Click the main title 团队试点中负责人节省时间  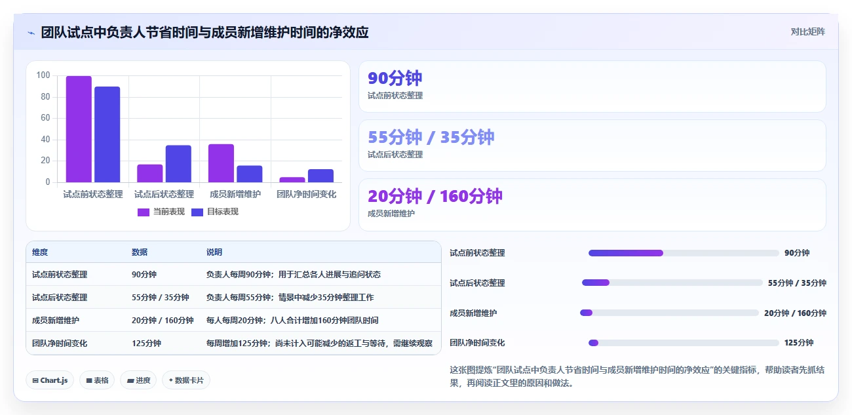pyautogui.click(x=204, y=32)
